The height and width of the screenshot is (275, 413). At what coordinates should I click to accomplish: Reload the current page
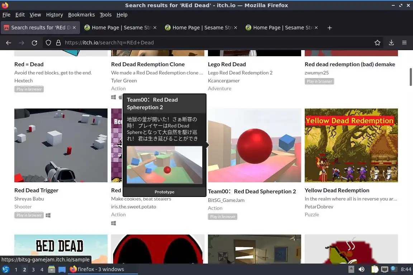coord(34,43)
